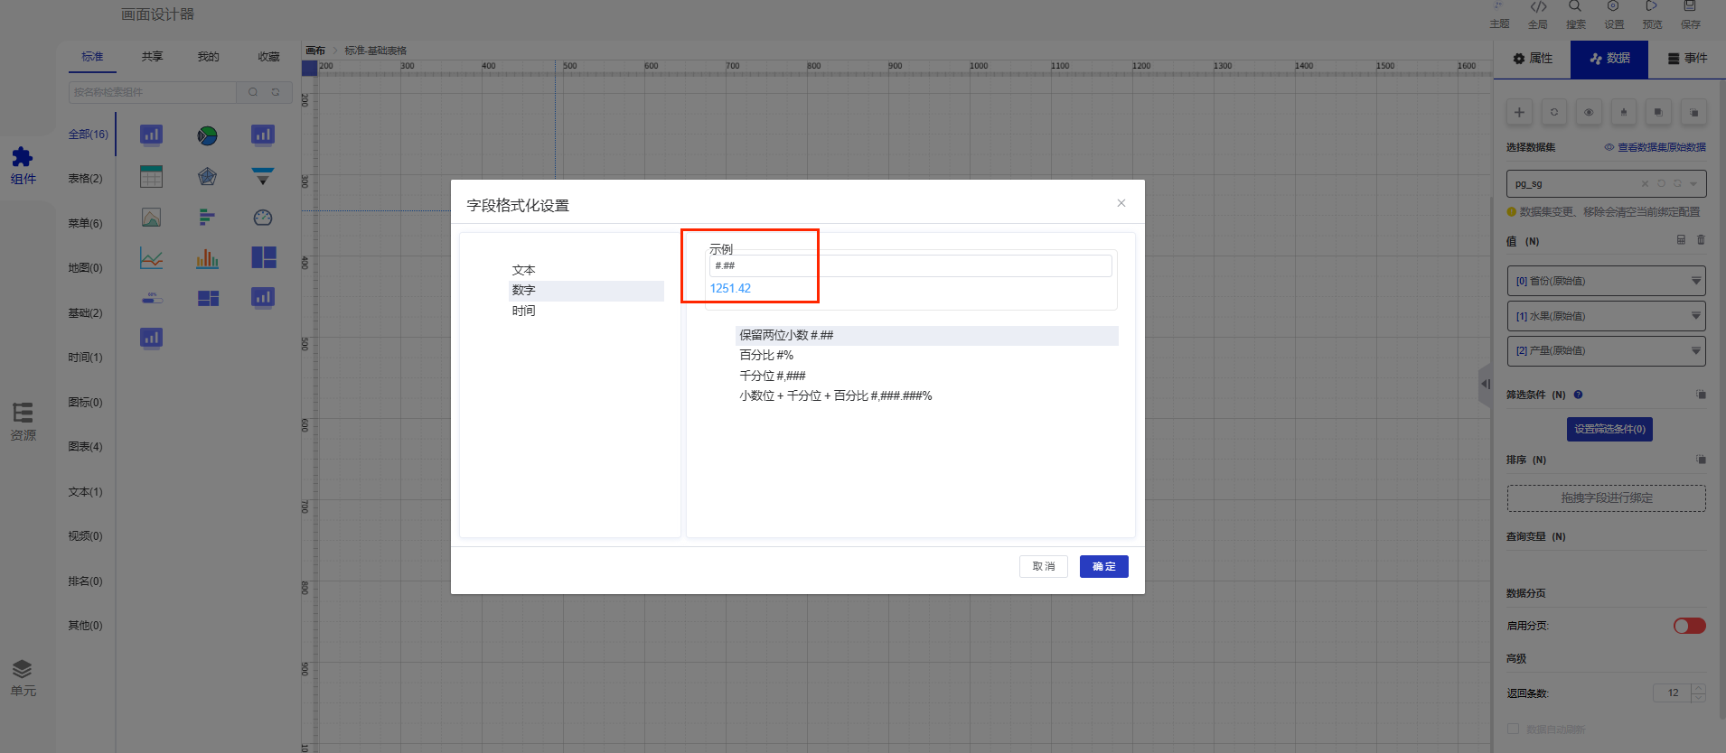
Task: Click the copy button in data panel toolbar
Action: (1658, 113)
